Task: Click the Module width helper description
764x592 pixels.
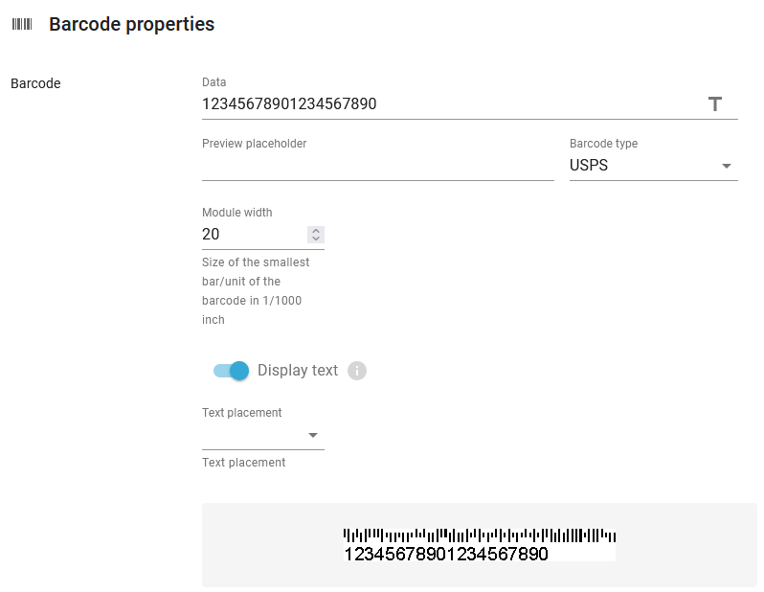Action: click(255, 290)
